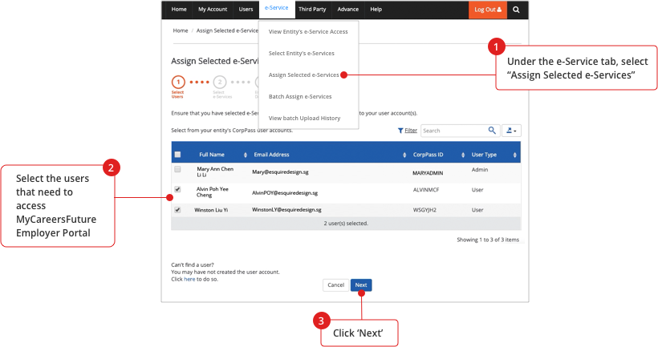
Task: Choose Batch Assign e-Services from menu
Action: (299, 96)
